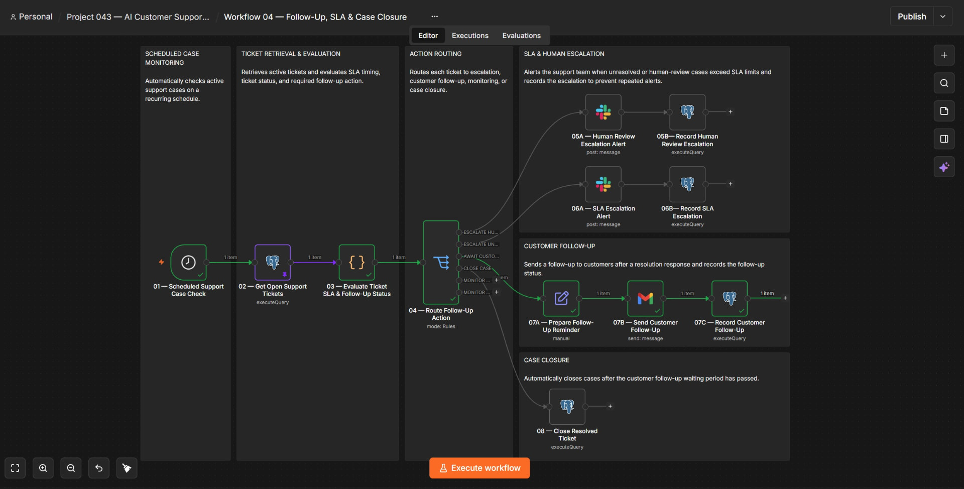The height and width of the screenshot is (489, 964).
Task: Open the workflow ellipsis options menu
Action: [434, 17]
